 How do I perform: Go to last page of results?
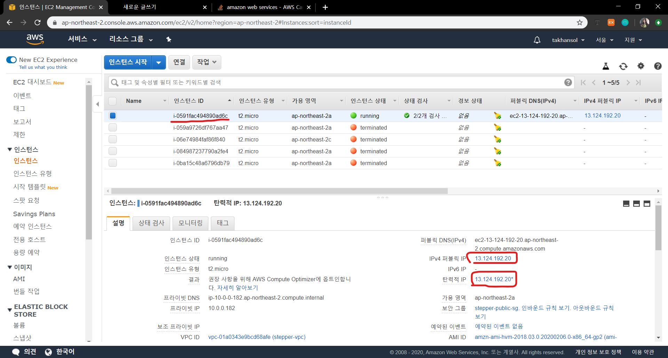(638, 82)
